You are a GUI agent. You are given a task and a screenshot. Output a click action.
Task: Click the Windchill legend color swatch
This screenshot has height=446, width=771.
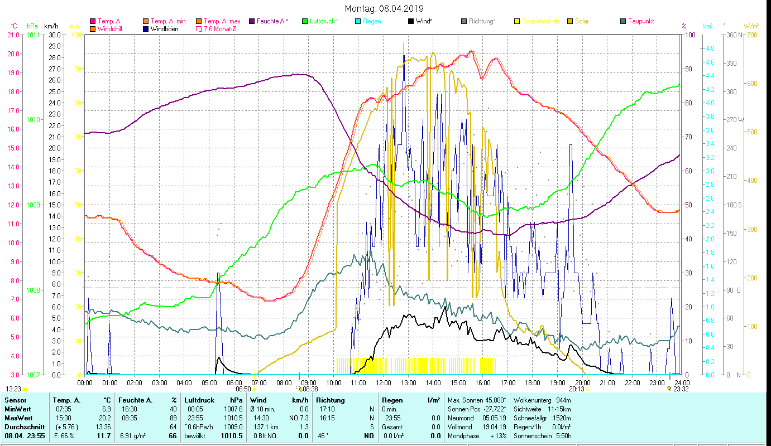(92, 29)
